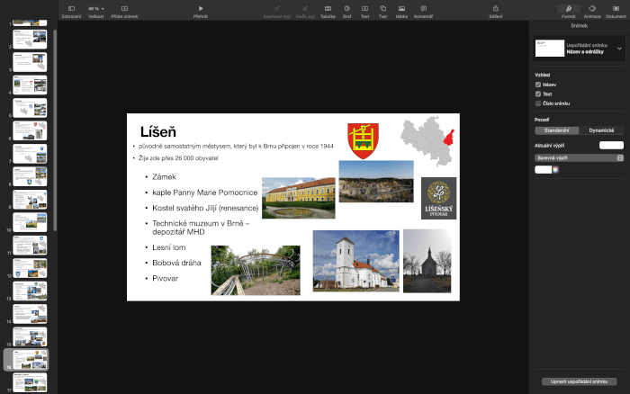Select the yellow chateau photo
630x394 pixels.
[298, 198]
